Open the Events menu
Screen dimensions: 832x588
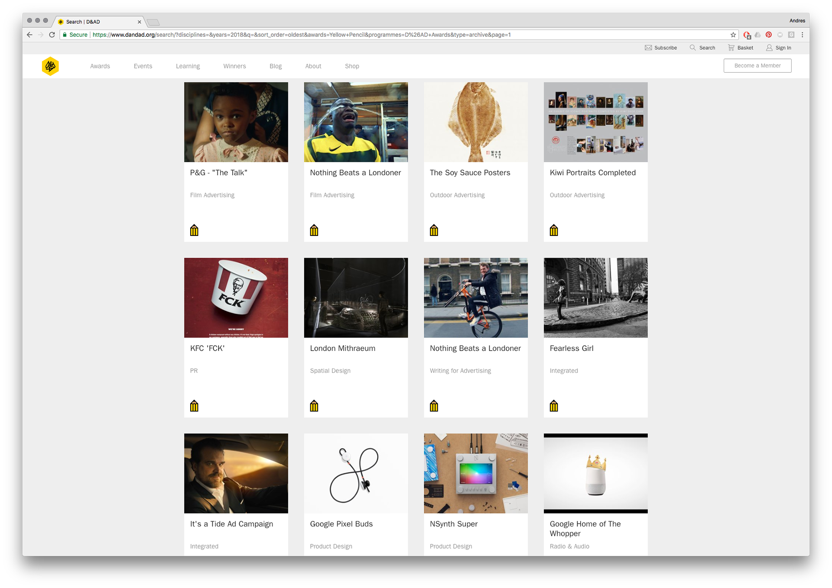(x=143, y=66)
